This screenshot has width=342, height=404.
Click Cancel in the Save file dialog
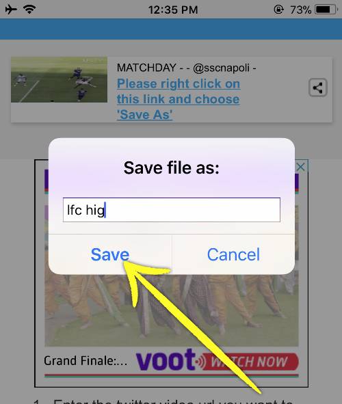coord(233,254)
